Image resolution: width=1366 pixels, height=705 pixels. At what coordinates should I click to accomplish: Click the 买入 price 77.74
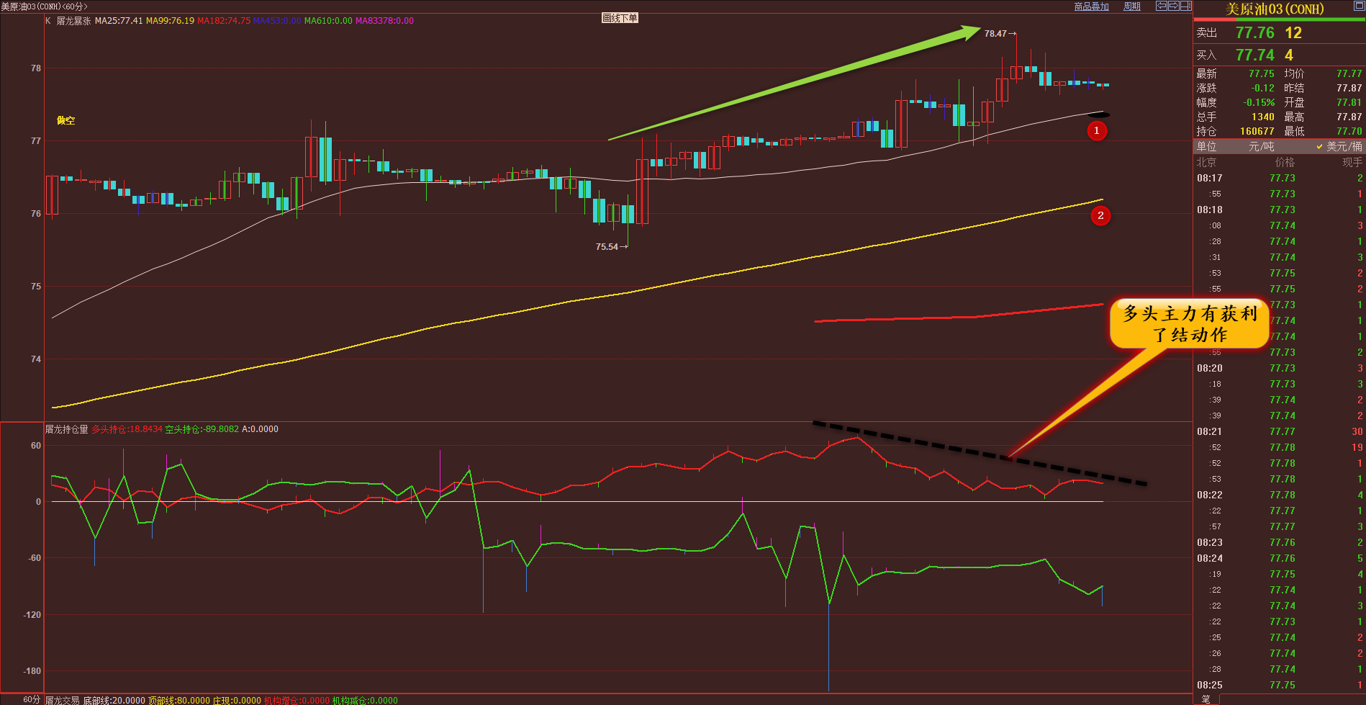[x=1254, y=55]
